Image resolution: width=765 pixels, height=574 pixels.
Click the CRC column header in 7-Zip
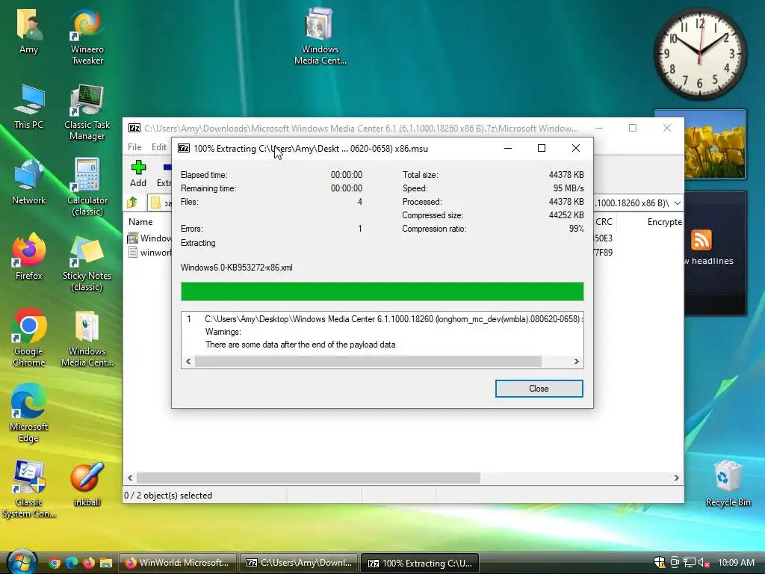pyautogui.click(x=604, y=221)
